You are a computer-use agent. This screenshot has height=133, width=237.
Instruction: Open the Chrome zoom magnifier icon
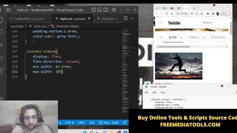(192, 14)
